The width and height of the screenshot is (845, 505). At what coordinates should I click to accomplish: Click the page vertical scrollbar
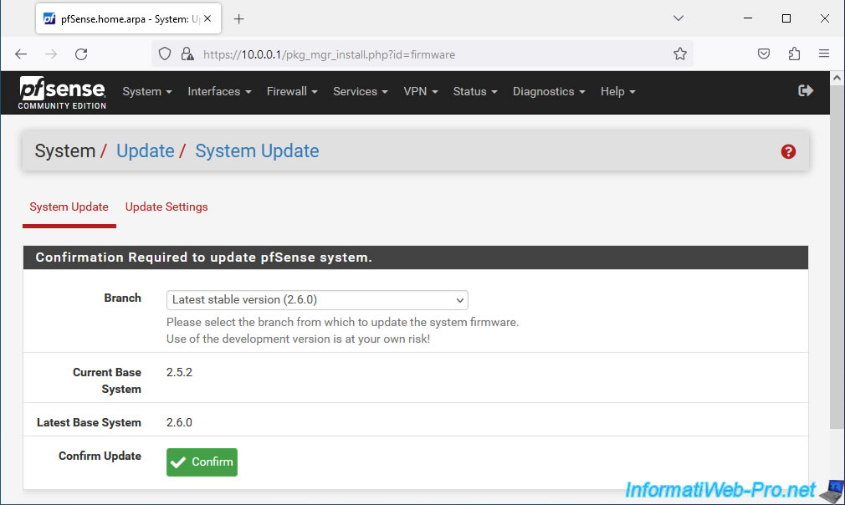point(836,256)
